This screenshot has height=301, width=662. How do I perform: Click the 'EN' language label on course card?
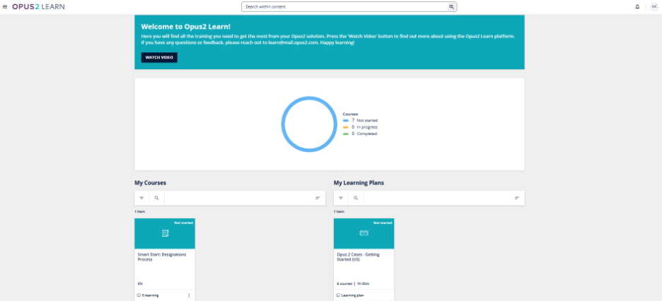140,284
